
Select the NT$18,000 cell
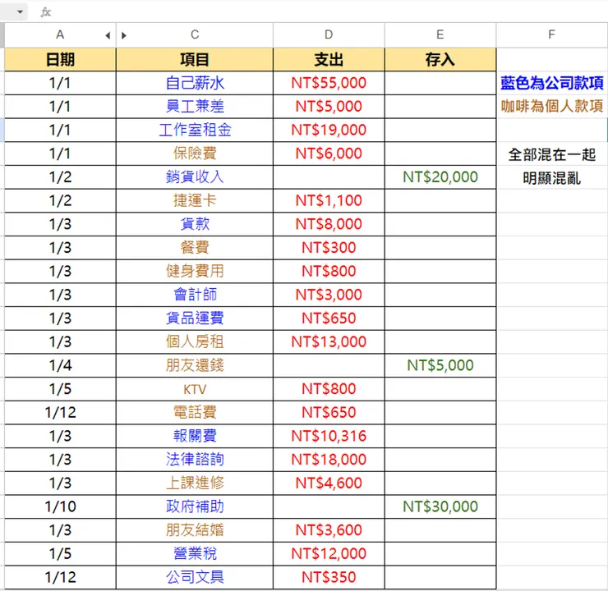point(329,460)
